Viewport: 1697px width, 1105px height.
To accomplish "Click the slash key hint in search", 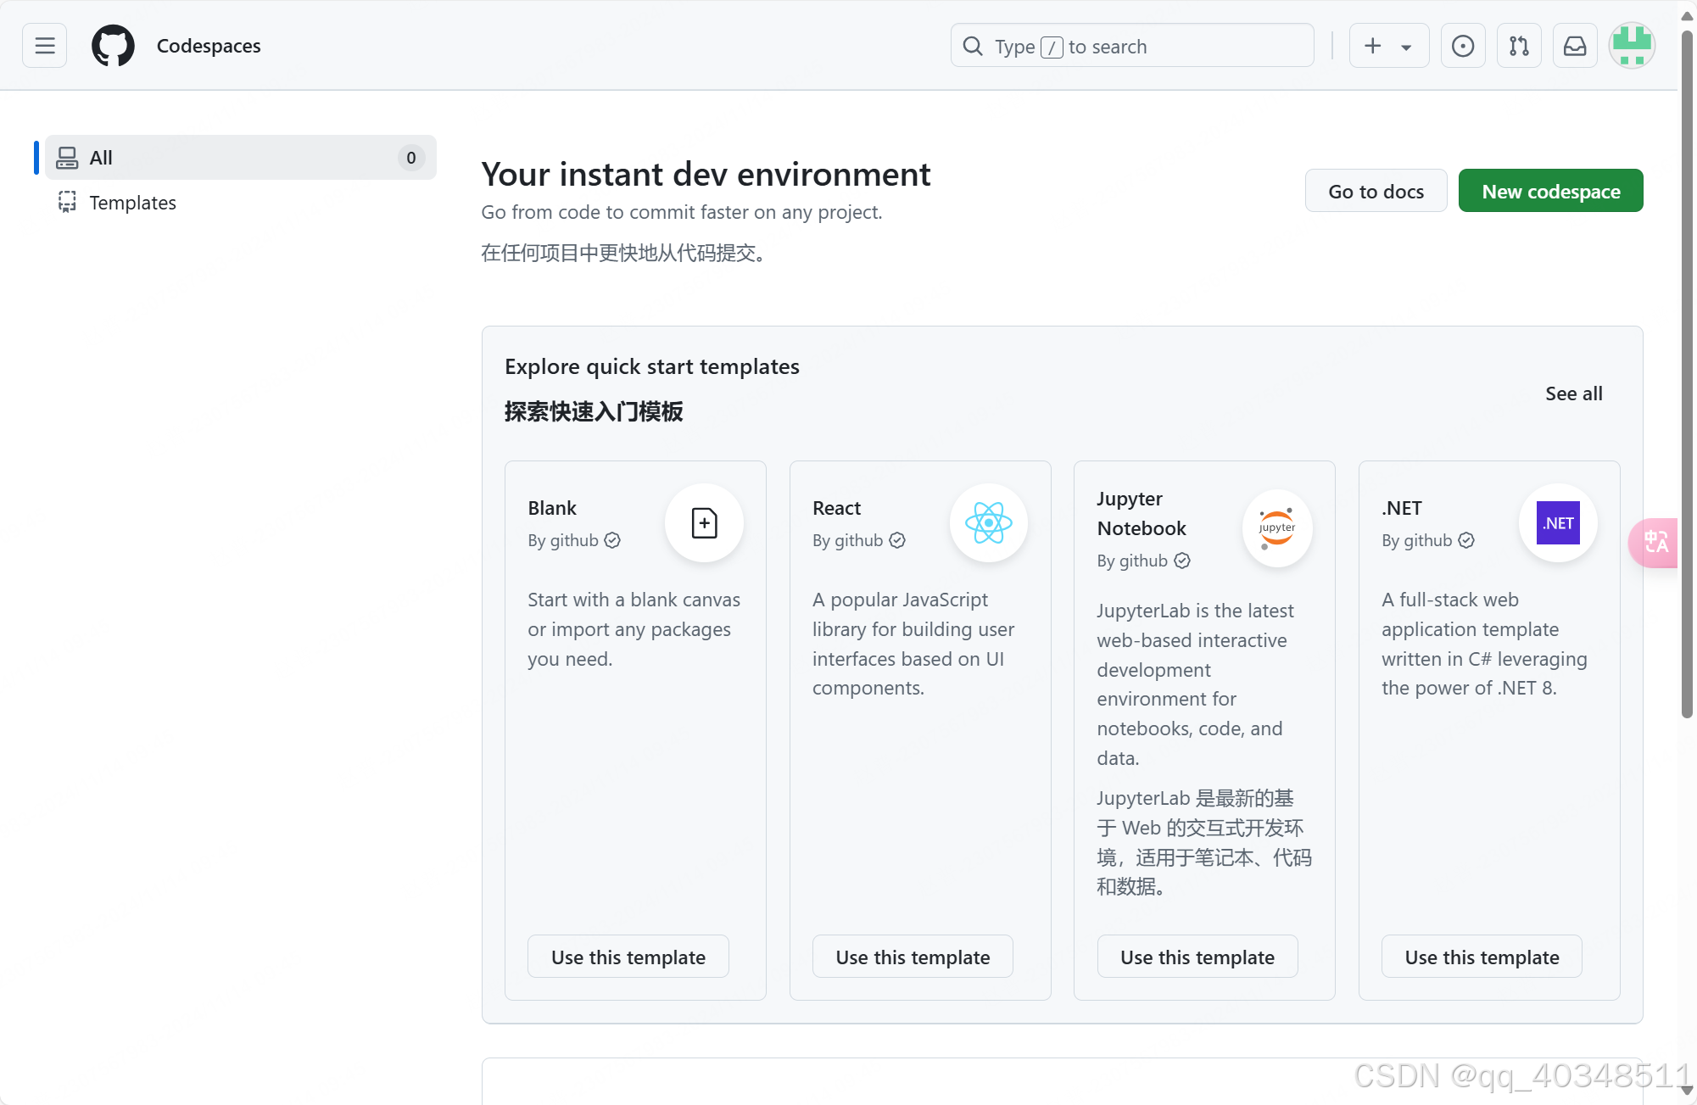I will 1052,47.
